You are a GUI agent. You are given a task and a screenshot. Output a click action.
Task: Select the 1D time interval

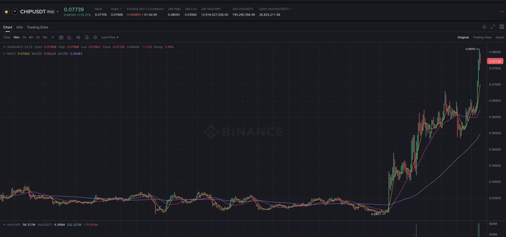tap(38, 37)
